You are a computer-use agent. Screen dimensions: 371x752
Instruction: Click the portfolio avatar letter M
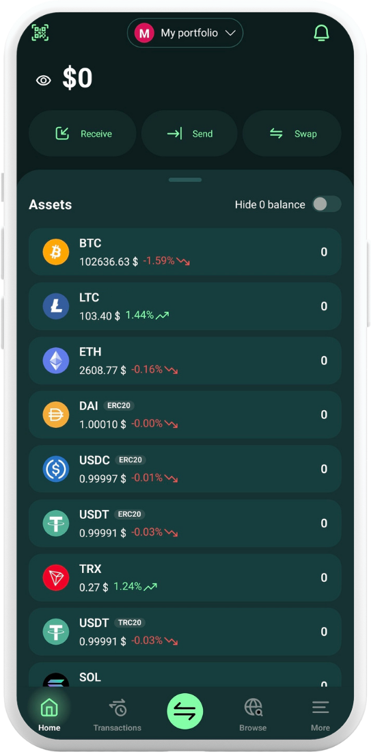143,33
